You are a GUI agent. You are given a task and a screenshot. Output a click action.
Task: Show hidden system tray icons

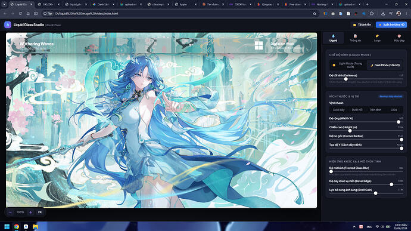coord(354,227)
